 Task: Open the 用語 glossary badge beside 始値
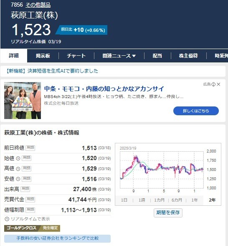pyautogui.click(x=27, y=158)
